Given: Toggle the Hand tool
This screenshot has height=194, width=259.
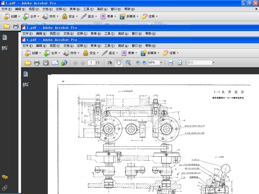Looking at the screenshot, I should click(x=119, y=63).
